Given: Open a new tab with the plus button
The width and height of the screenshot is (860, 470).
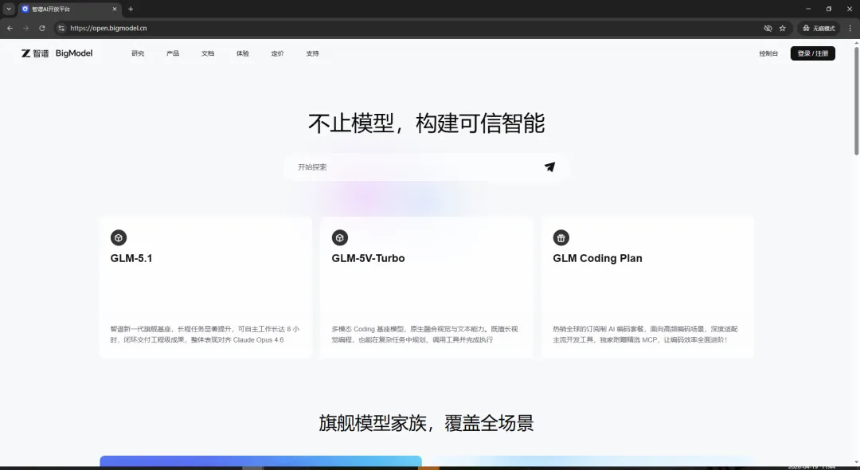Looking at the screenshot, I should coord(131,9).
